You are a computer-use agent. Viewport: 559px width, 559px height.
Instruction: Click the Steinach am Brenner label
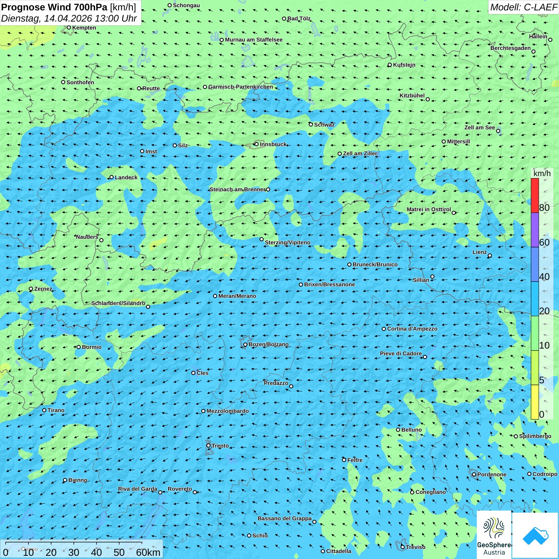click(x=238, y=189)
